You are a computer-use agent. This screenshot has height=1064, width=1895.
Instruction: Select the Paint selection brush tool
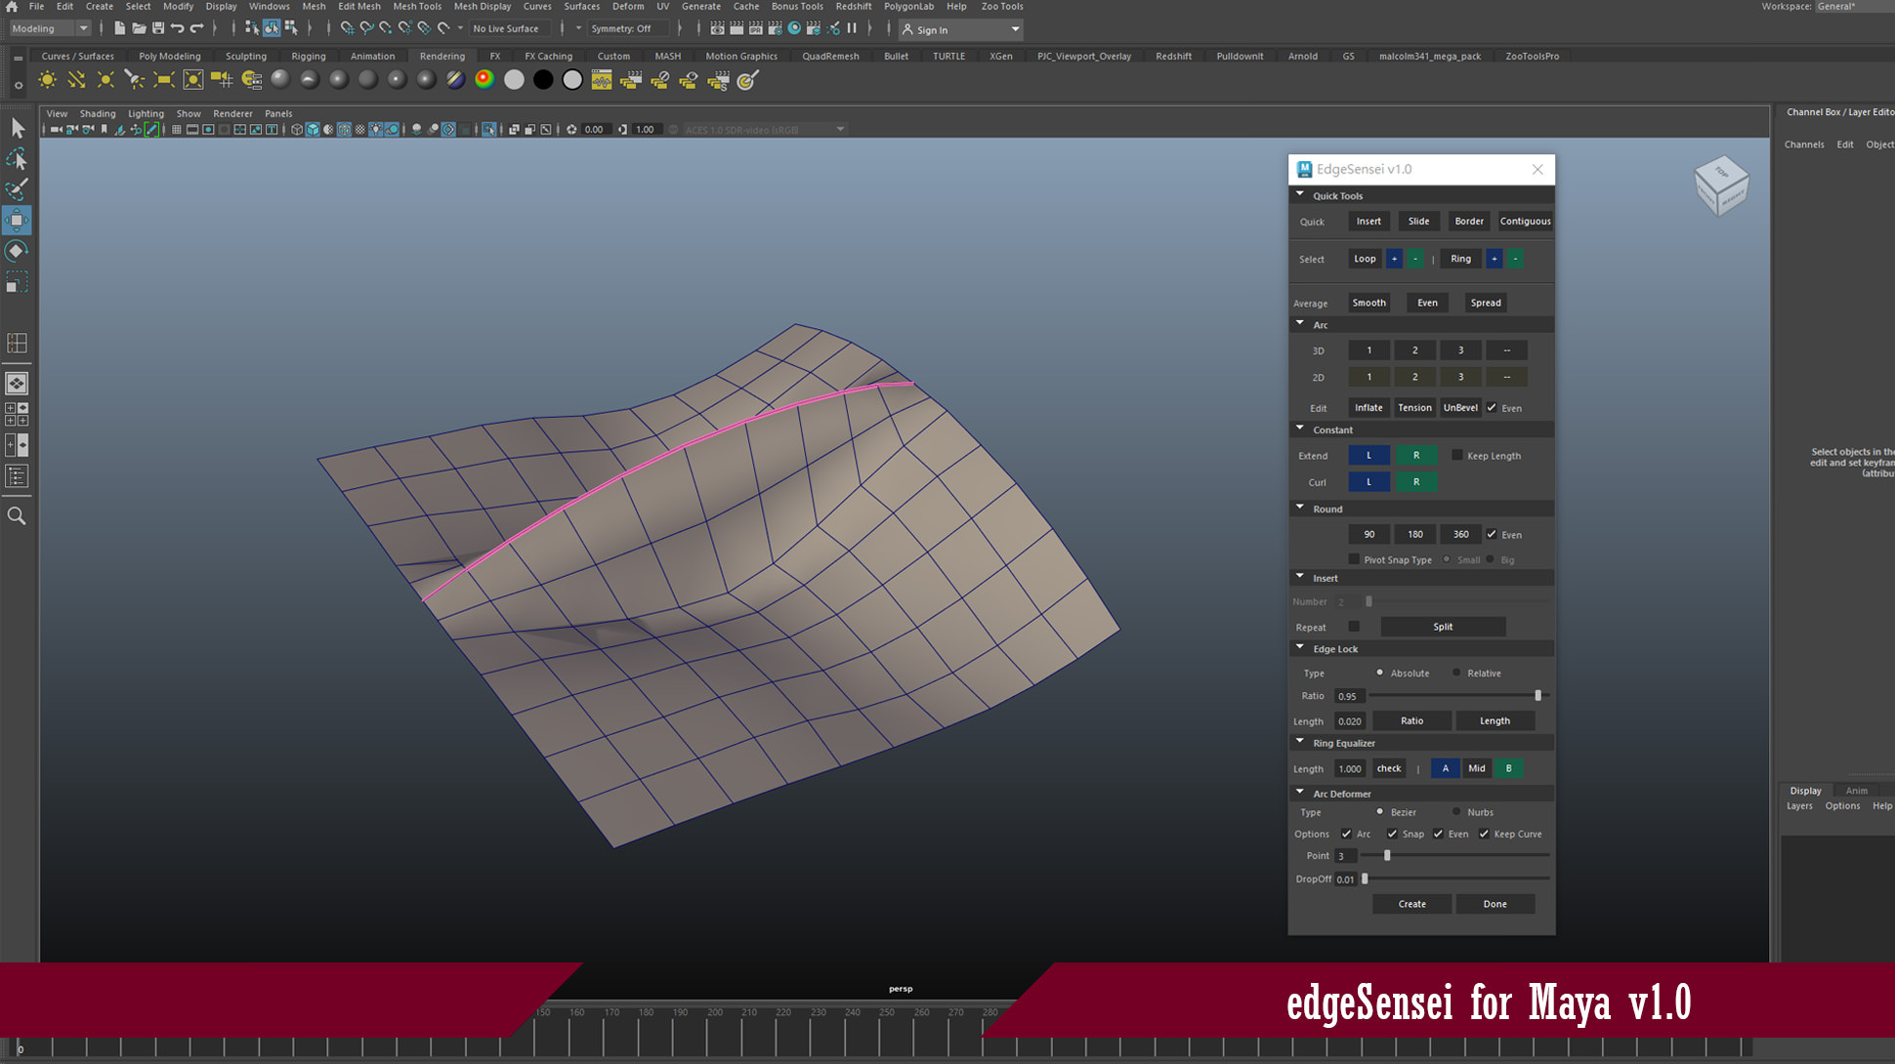(17, 188)
